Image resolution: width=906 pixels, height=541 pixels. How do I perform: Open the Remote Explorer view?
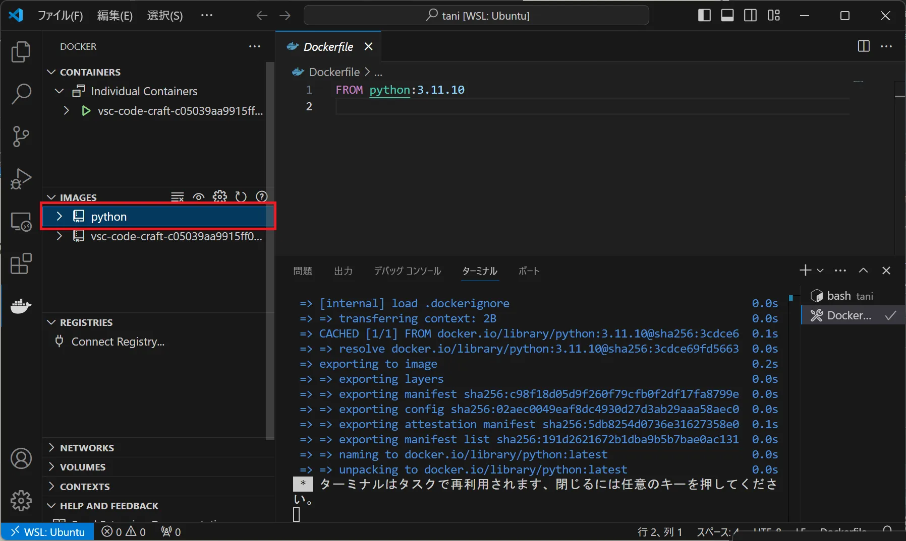pos(21,222)
